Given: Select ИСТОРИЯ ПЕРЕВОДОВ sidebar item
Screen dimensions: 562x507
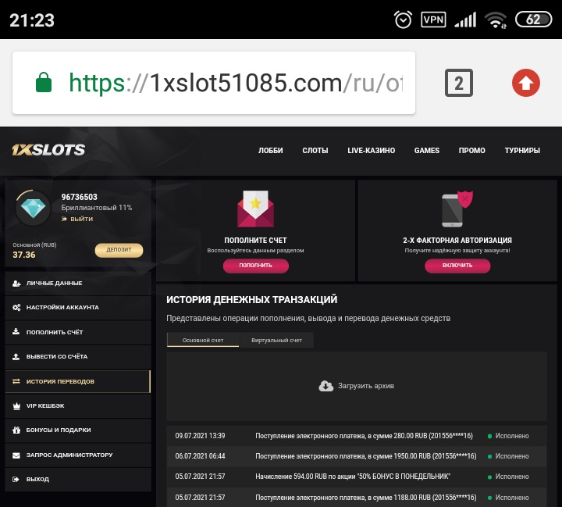Looking at the screenshot, I should tap(78, 381).
